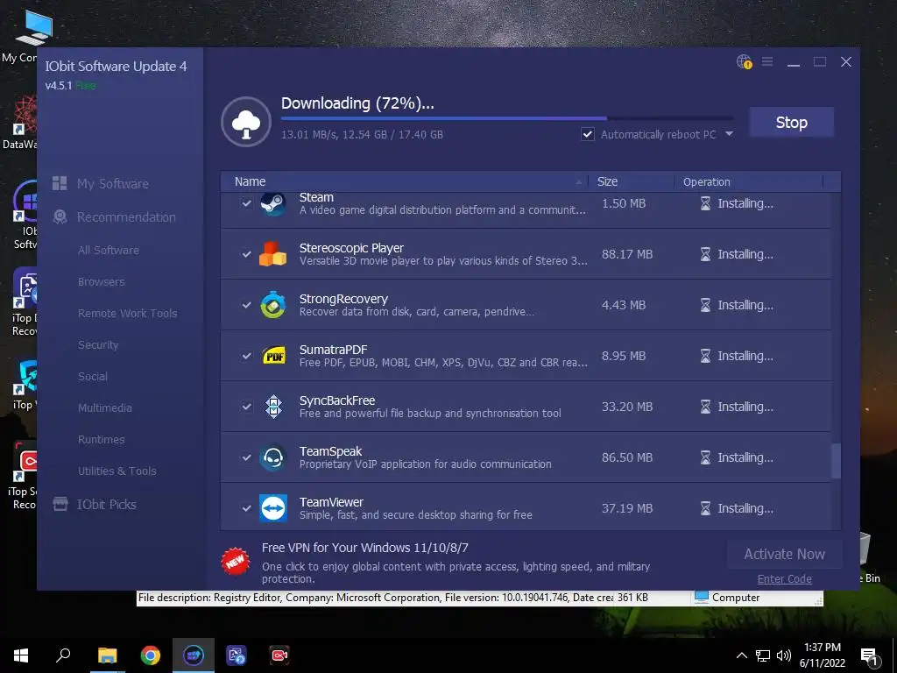Screen dimensions: 897x673
Task: Click the SyncBackFree app icon
Action: point(273,407)
